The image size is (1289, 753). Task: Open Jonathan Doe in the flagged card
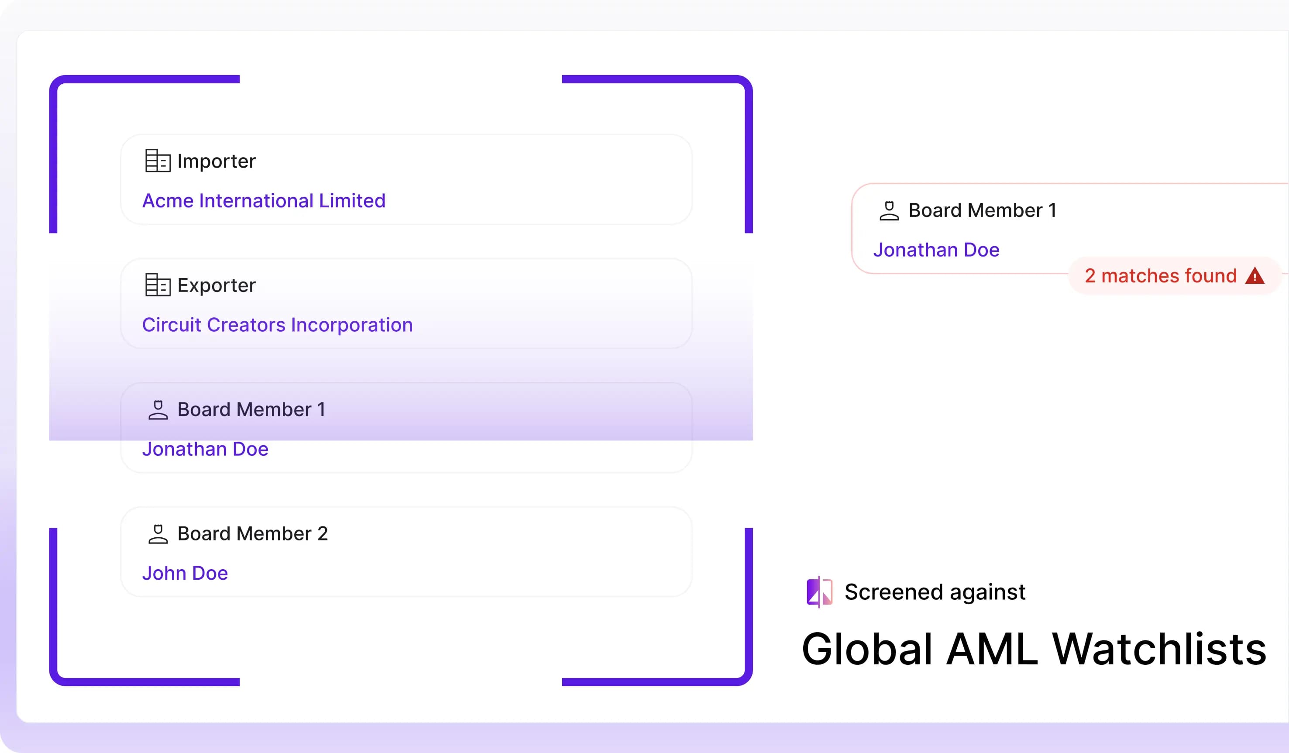936,250
